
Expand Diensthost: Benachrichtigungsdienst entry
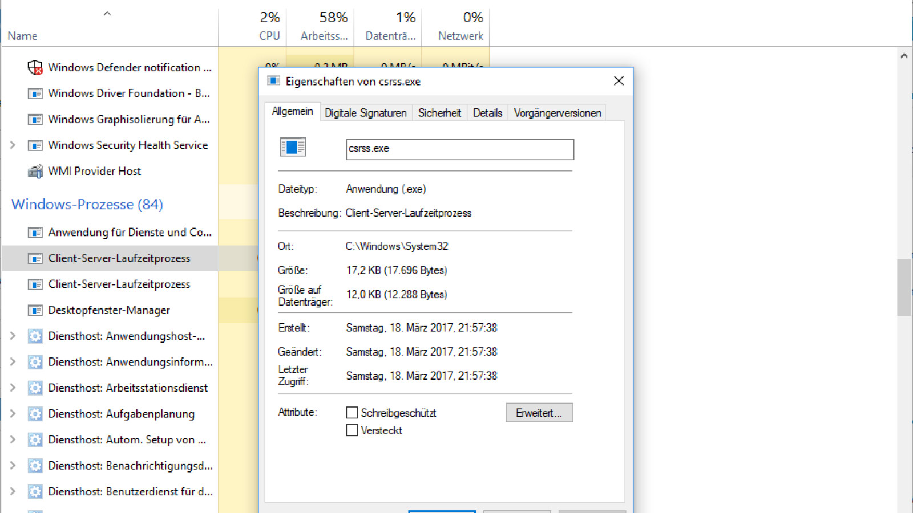click(13, 466)
